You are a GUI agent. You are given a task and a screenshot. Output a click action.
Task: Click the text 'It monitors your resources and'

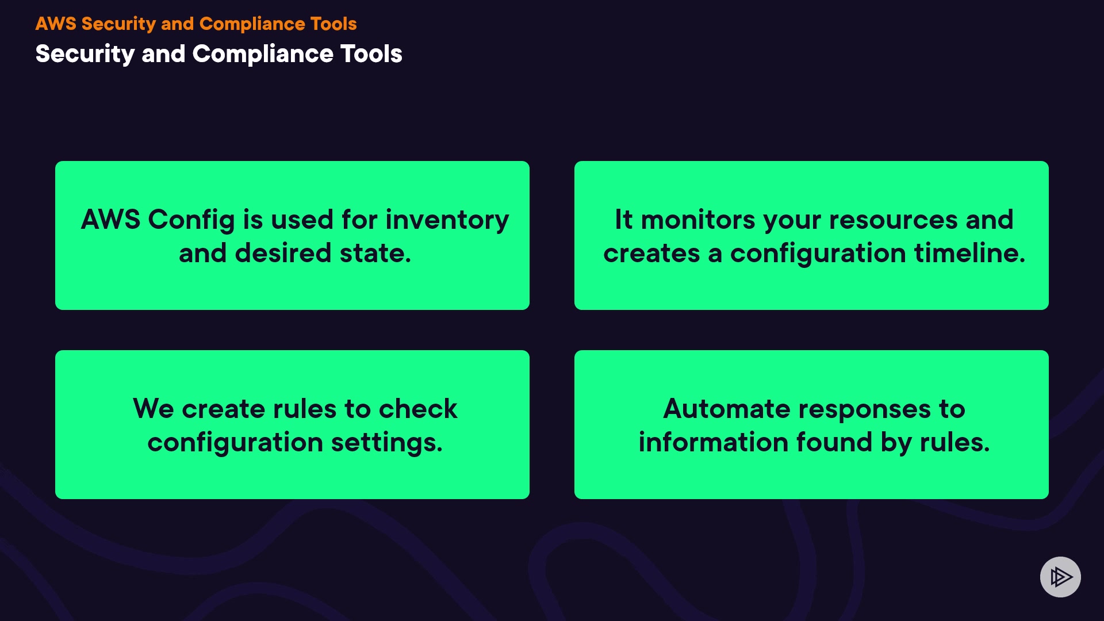click(814, 220)
